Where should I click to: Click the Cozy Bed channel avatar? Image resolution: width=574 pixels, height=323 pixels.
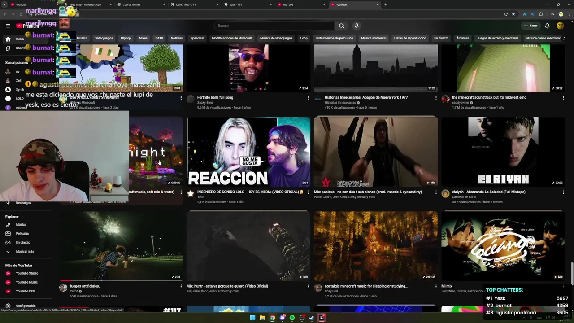tap(318, 288)
